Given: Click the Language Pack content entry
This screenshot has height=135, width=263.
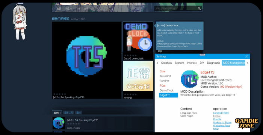Looking at the screenshot, I should point(189,113).
